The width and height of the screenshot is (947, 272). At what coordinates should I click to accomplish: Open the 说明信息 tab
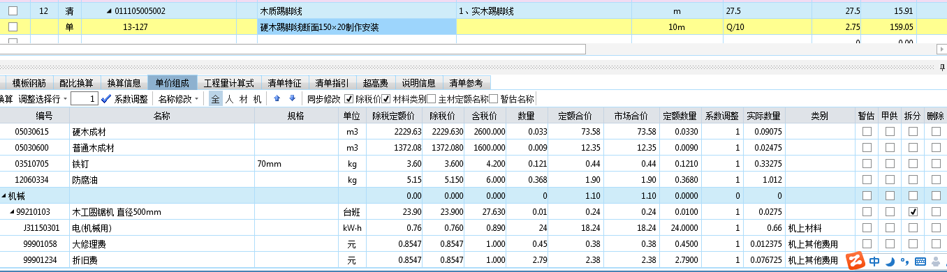click(418, 82)
